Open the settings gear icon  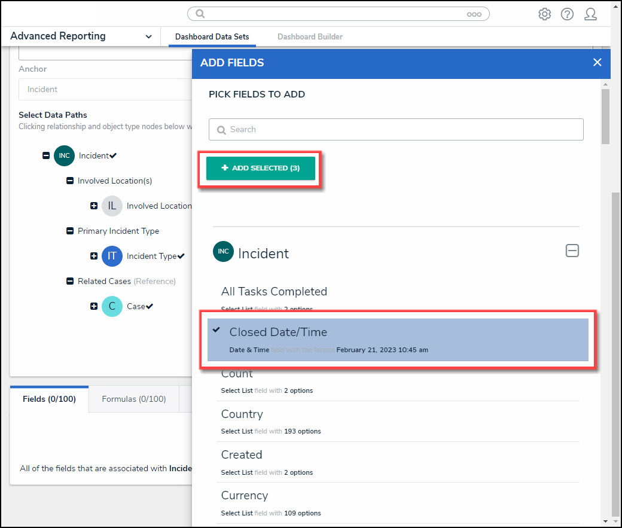click(544, 14)
